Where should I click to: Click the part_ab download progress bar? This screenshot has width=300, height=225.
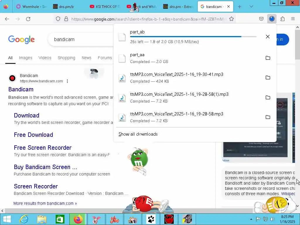(x=193, y=37)
